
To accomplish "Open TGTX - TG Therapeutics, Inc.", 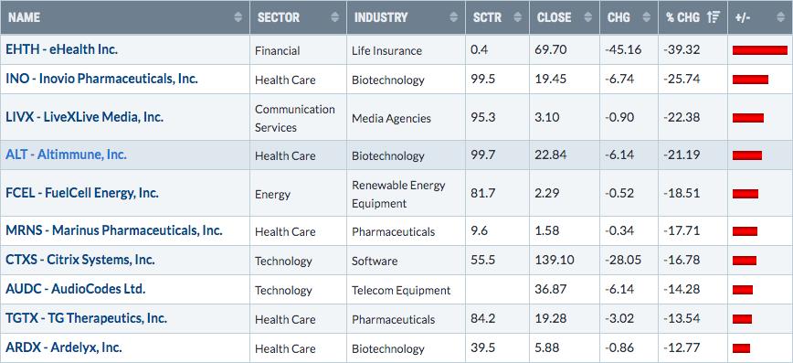I will click(86, 318).
